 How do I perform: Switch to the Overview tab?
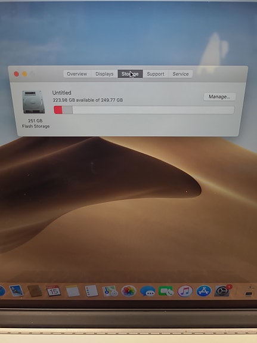[77, 74]
